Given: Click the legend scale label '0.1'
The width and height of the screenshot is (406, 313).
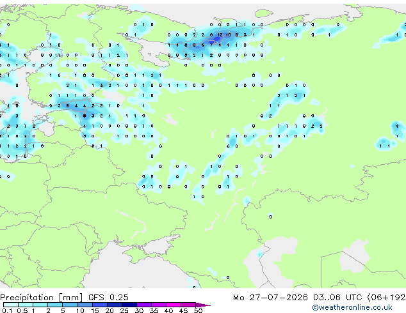Looking at the screenshot, I should pos(7,310).
